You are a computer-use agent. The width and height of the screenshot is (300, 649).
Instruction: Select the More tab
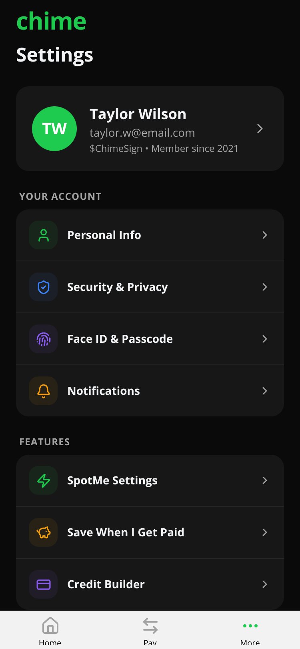[x=250, y=630]
